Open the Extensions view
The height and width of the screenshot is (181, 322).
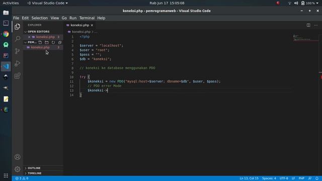click(18, 76)
